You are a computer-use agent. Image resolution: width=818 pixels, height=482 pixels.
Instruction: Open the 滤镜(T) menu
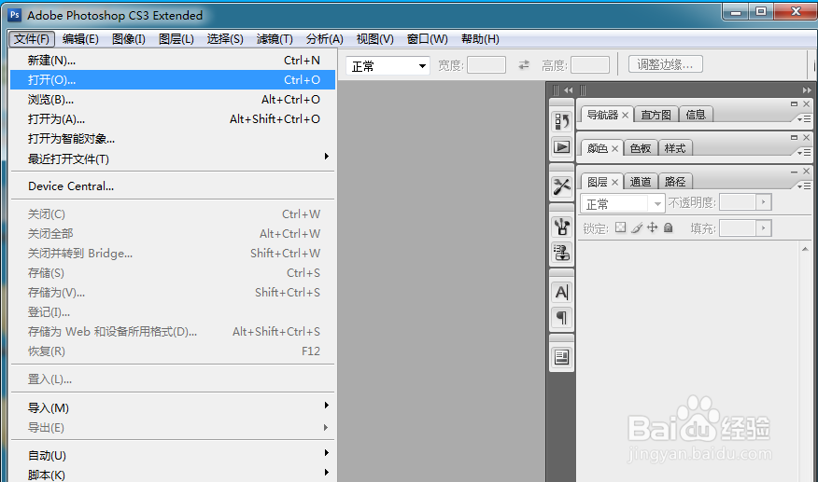click(x=275, y=39)
